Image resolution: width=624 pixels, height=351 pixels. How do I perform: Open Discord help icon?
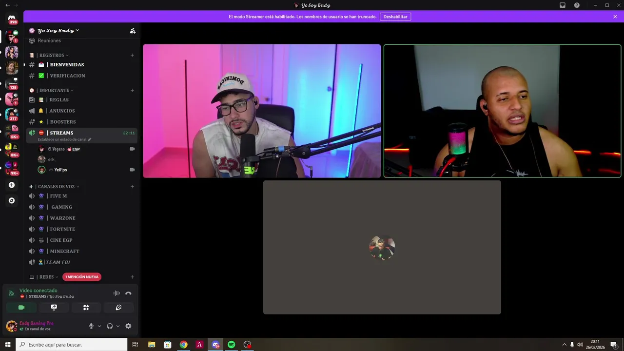577,5
